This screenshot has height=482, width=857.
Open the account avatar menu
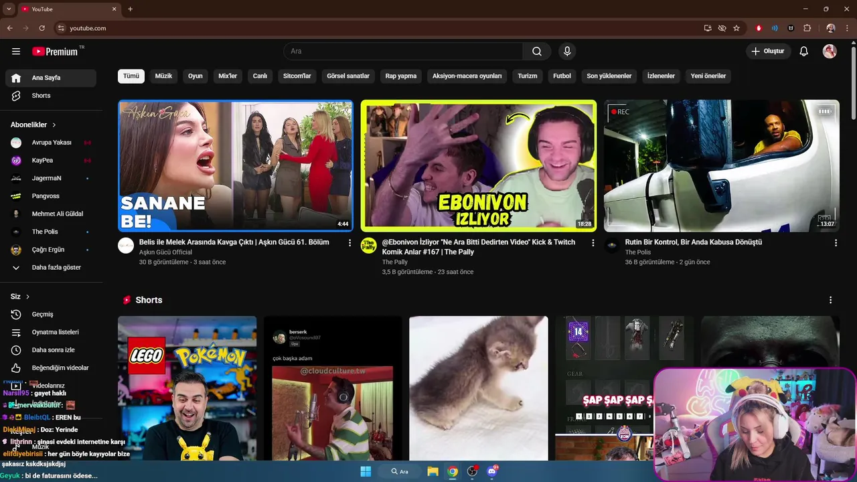830,52
